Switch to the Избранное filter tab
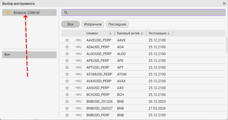Image resolution: width=228 pixels, height=120 pixels. 93,24
